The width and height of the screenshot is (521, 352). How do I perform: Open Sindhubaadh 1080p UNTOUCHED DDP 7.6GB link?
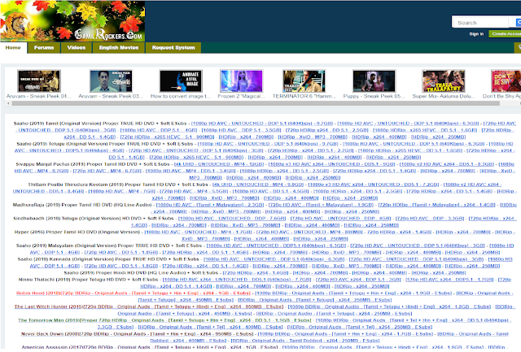point(232,219)
